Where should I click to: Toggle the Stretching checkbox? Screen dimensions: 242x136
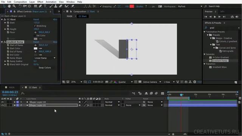click(35, 26)
